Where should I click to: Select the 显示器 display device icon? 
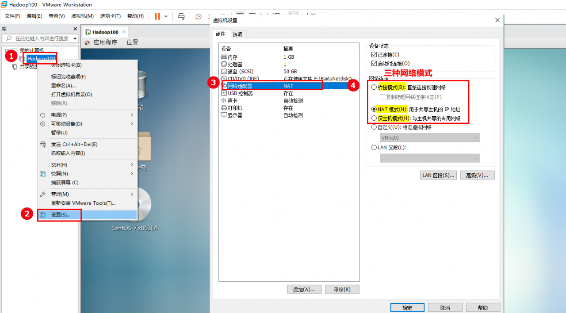(x=224, y=115)
